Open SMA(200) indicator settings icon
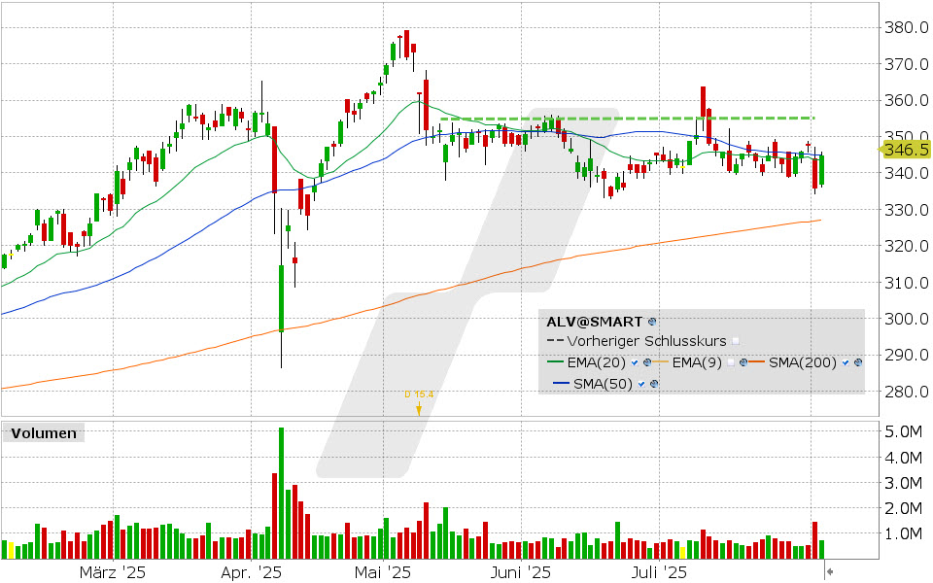Image resolution: width=933 pixels, height=583 pixels. pyautogui.click(x=858, y=362)
